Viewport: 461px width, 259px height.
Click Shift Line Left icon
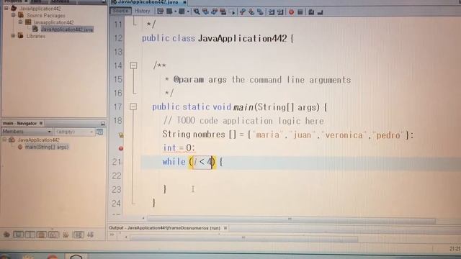(x=272, y=12)
